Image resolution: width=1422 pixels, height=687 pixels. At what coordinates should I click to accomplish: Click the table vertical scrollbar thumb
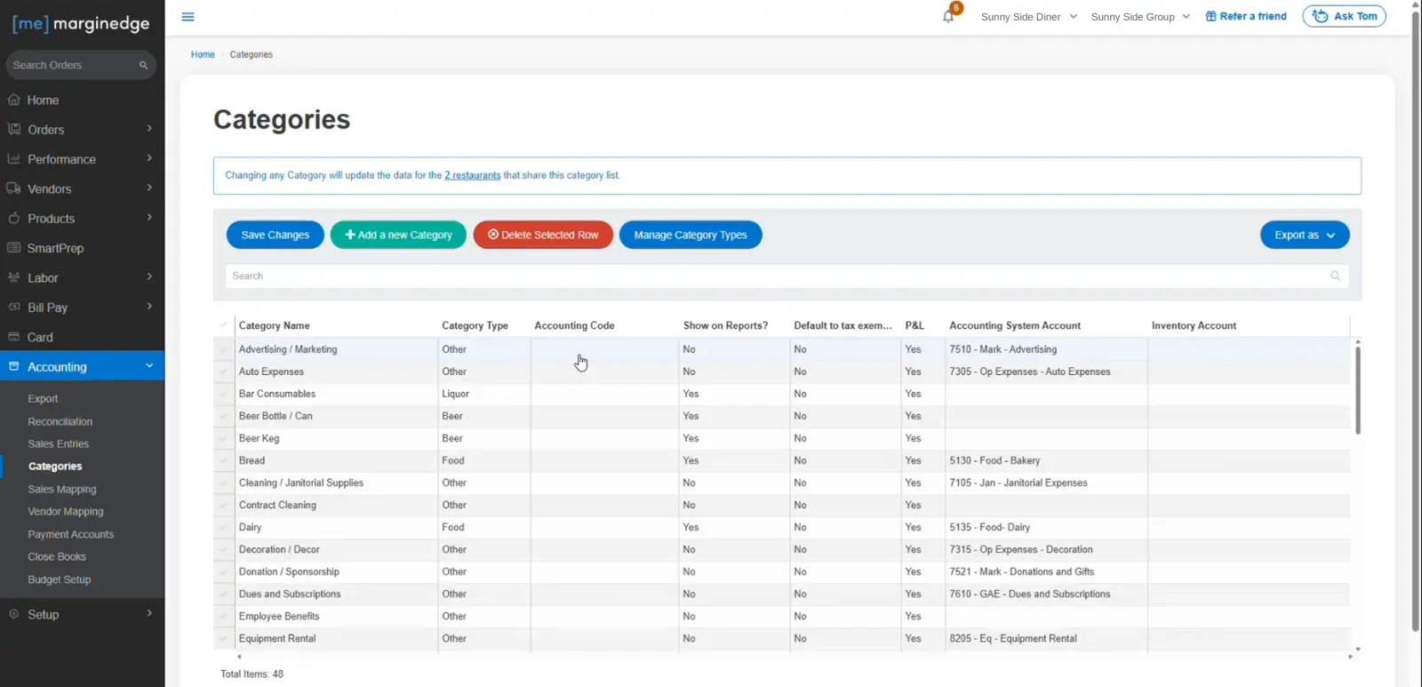point(1358,389)
